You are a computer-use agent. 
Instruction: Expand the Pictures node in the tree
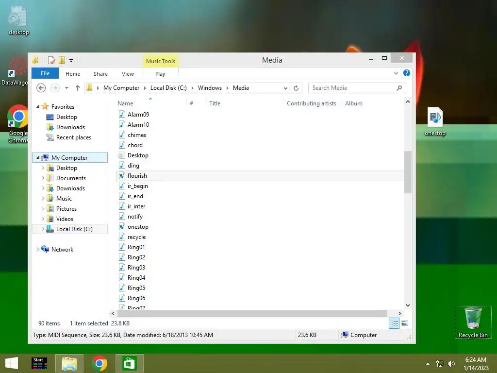[43, 208]
